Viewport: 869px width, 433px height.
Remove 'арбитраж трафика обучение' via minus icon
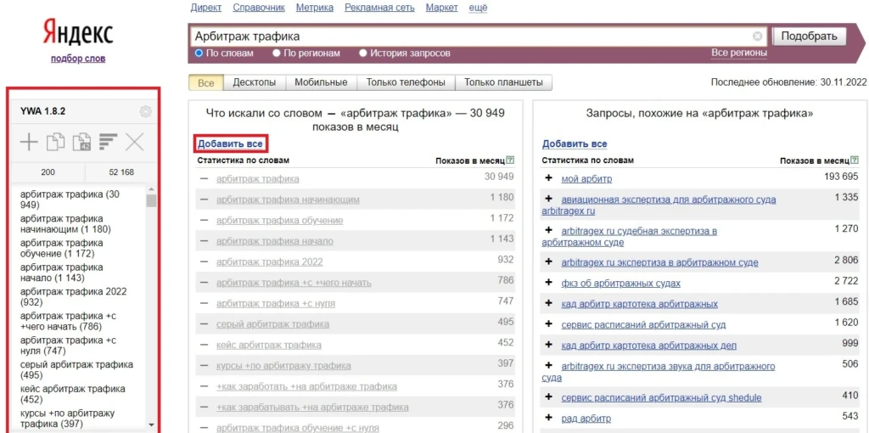click(x=205, y=220)
